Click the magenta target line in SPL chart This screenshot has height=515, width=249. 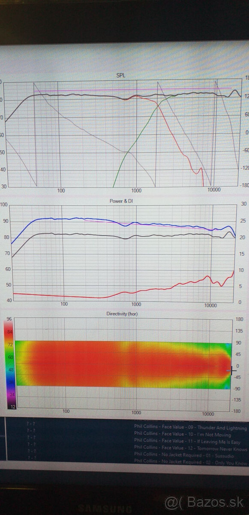point(129,89)
